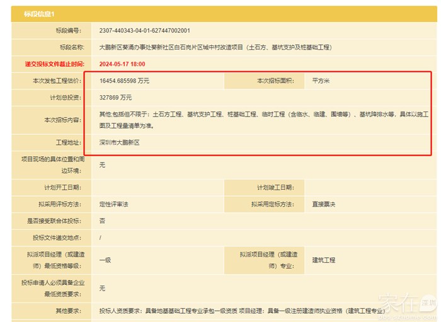Click the 其他要求 requirements text
The height and width of the screenshot is (322, 441).
(x=239, y=311)
